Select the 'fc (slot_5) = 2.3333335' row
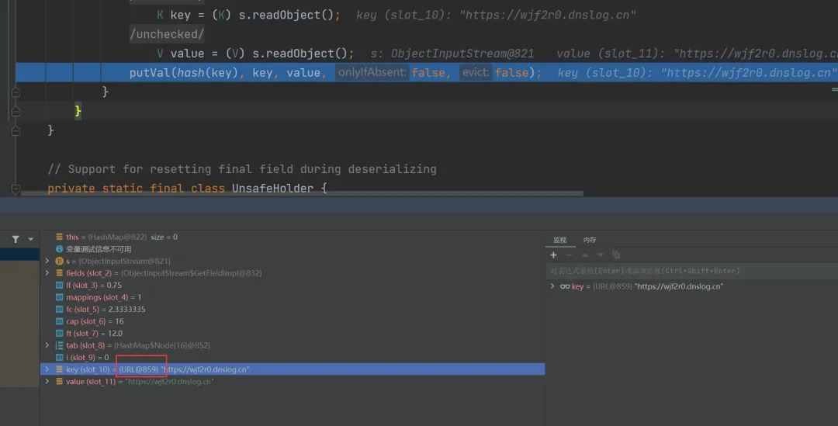This screenshot has height=426, width=838. 293,309
